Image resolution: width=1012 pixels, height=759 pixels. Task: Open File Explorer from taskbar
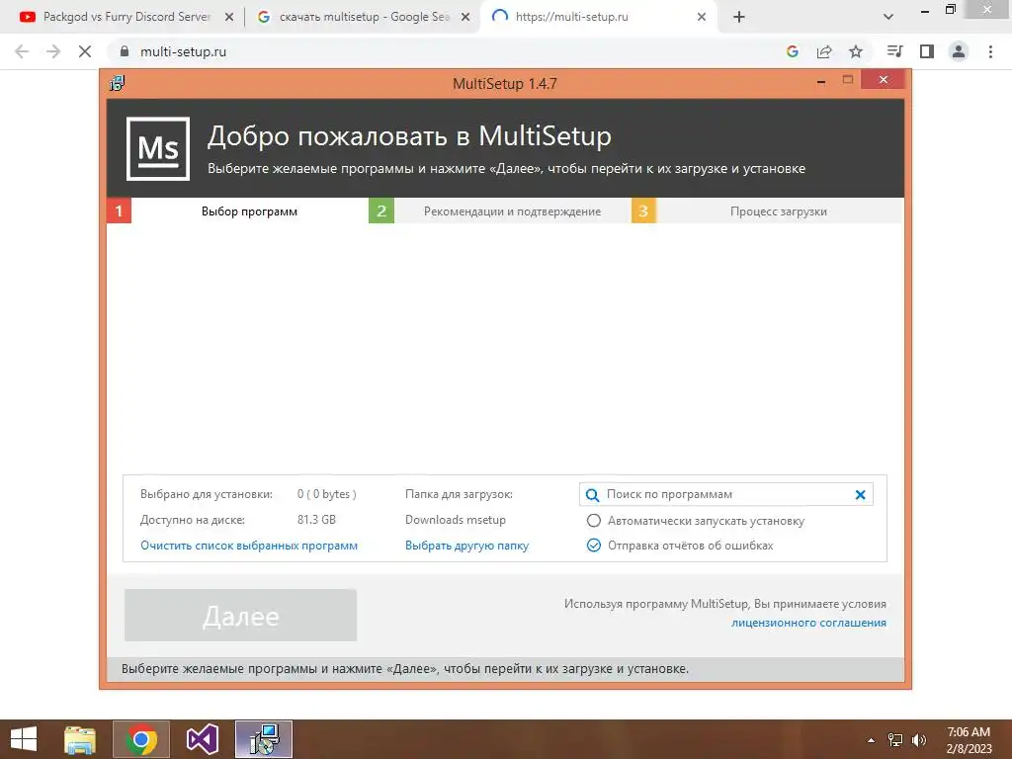[x=80, y=739]
